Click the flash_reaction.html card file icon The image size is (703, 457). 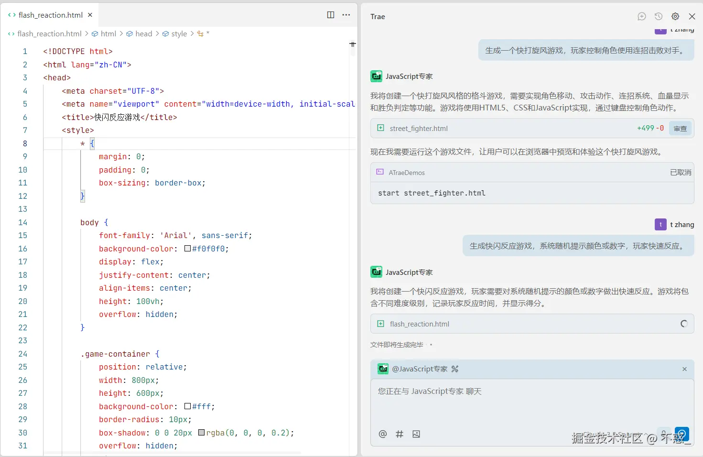pyautogui.click(x=381, y=324)
